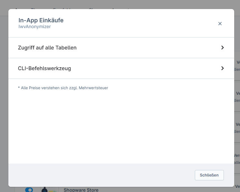Select the 'CLI-Befehlswerkzeug' purchase label

point(45,69)
